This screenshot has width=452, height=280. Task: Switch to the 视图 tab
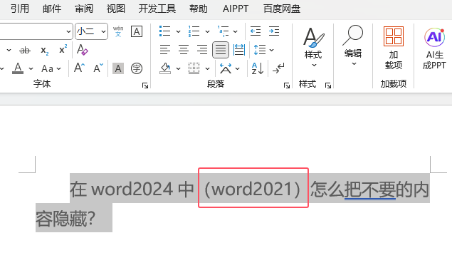[x=115, y=9]
